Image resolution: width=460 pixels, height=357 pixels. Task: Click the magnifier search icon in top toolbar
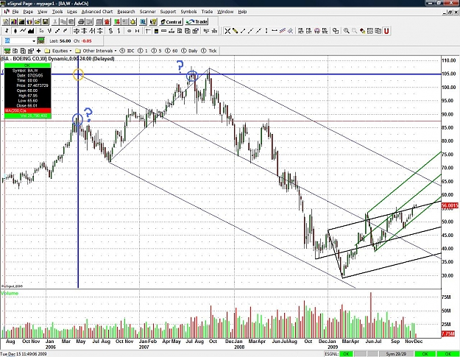tap(143, 21)
